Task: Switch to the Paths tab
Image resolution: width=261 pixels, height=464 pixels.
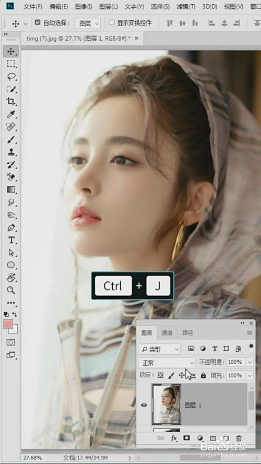Action: (x=187, y=333)
